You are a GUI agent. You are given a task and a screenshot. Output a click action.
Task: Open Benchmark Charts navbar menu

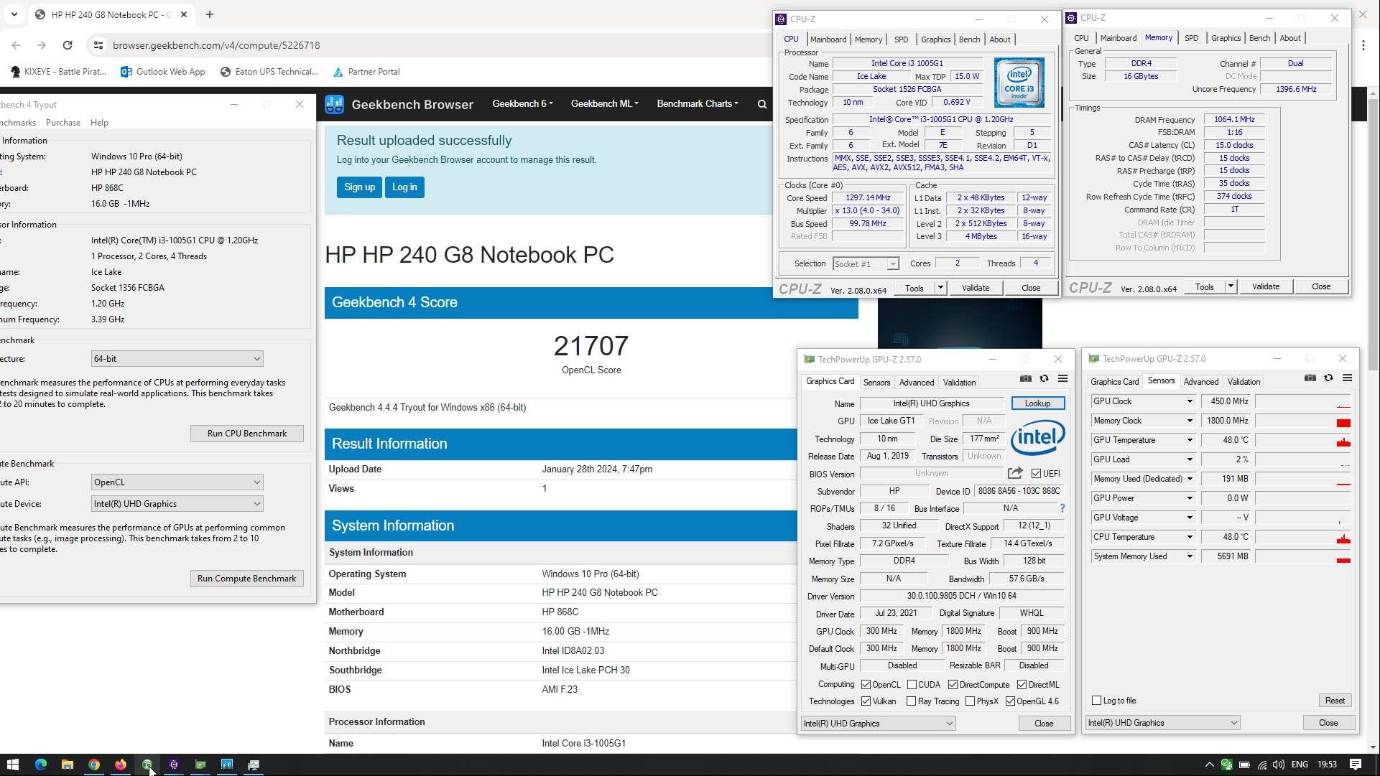pyautogui.click(x=698, y=104)
